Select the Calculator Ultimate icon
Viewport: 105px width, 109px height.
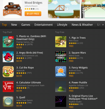tap(8, 86)
